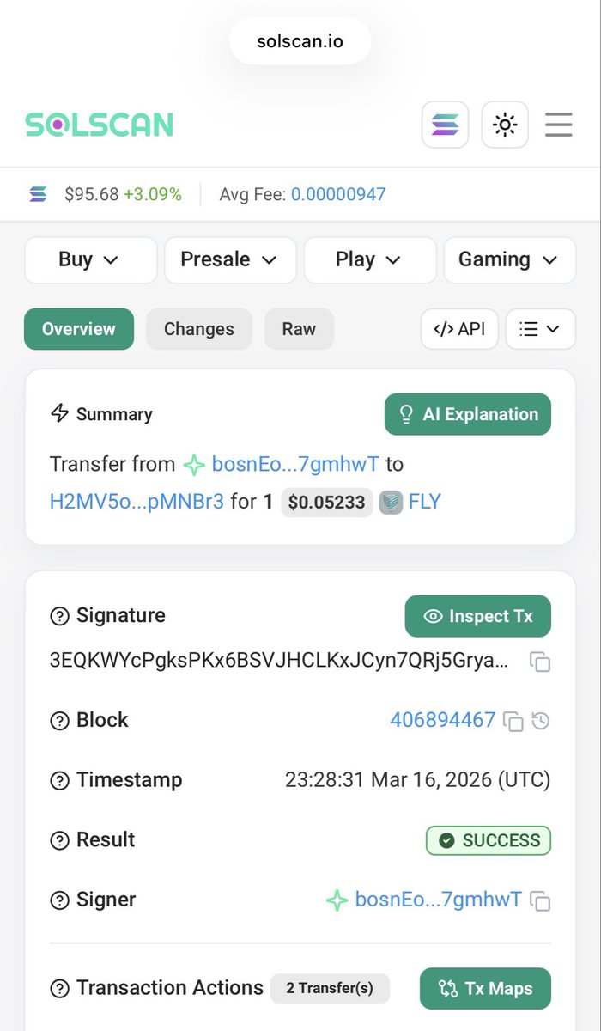The height and width of the screenshot is (1031, 601).
Task: Open sender address bosnEo...7gmhwT in Summary
Action: (295, 464)
